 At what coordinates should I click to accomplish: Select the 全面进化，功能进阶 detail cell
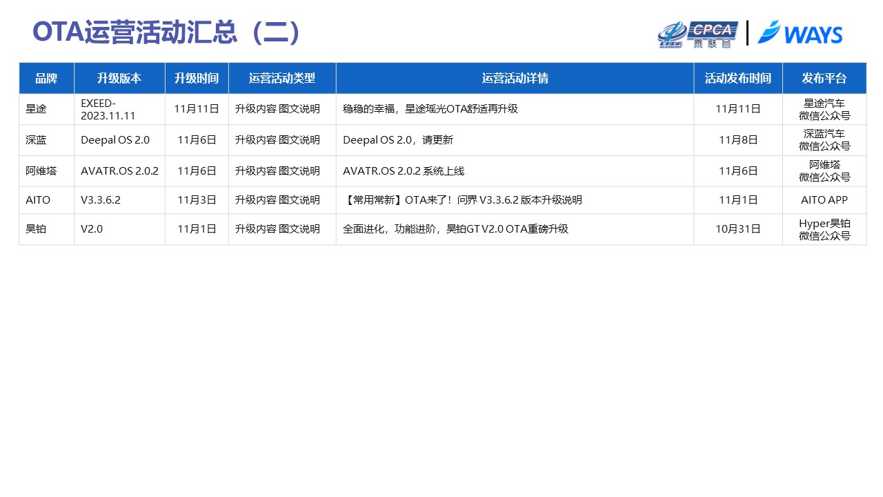pos(515,229)
